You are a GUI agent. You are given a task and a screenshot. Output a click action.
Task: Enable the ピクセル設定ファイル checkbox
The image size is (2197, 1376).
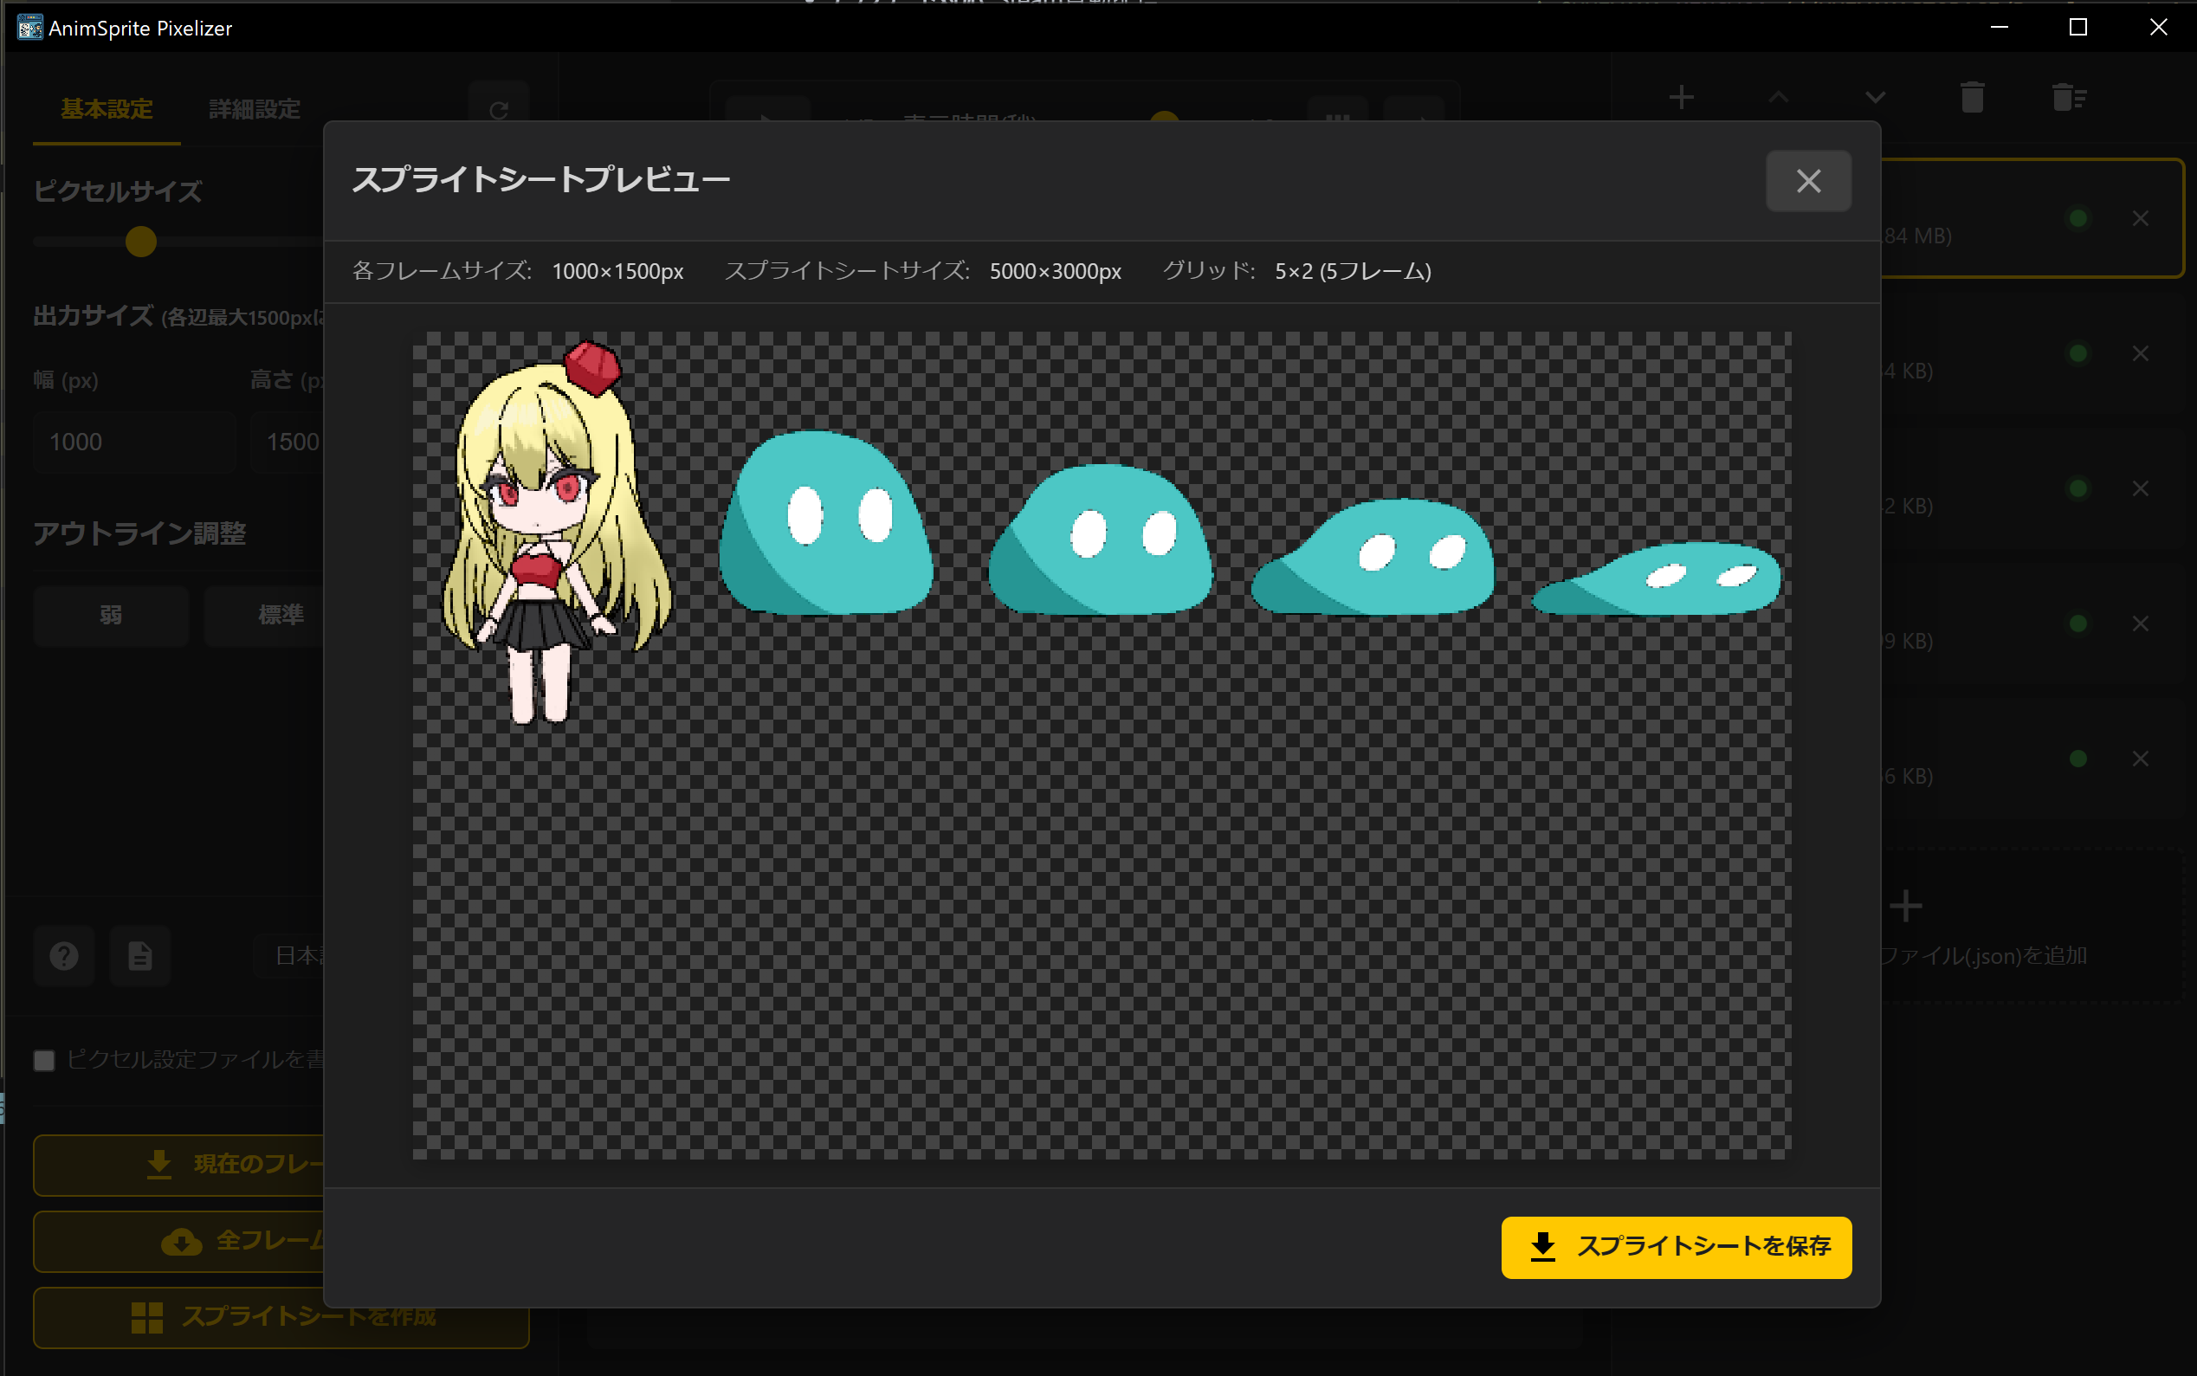[43, 1060]
